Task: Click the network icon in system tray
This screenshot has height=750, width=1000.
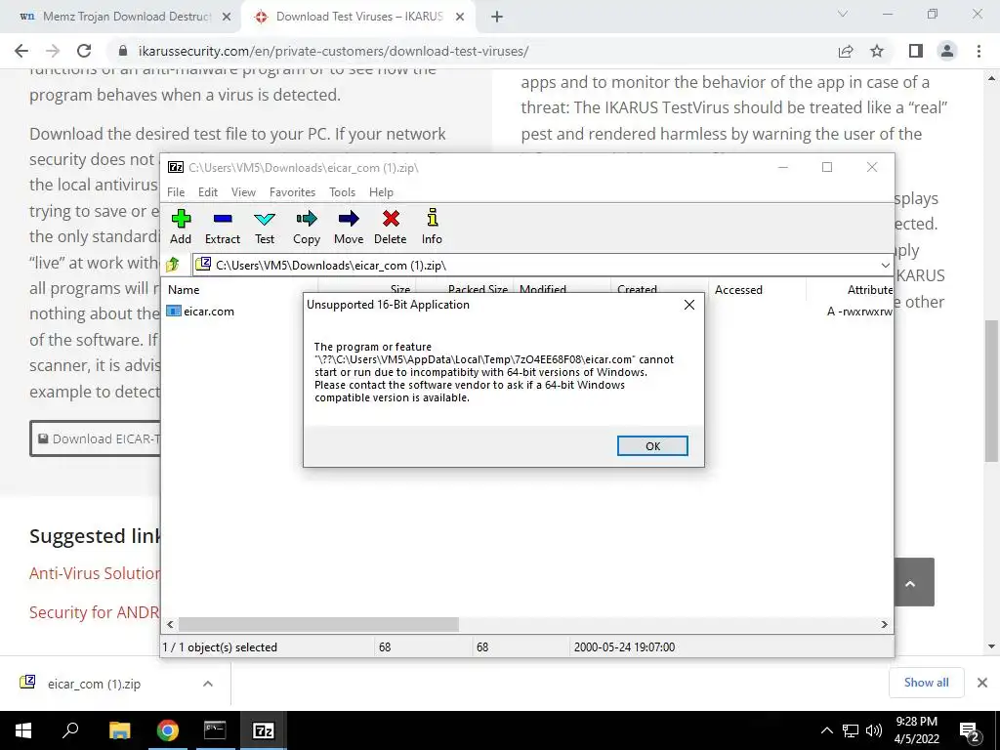Action: coord(851,730)
